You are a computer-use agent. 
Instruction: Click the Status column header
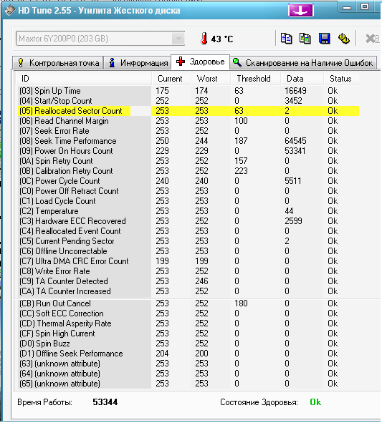(x=341, y=79)
